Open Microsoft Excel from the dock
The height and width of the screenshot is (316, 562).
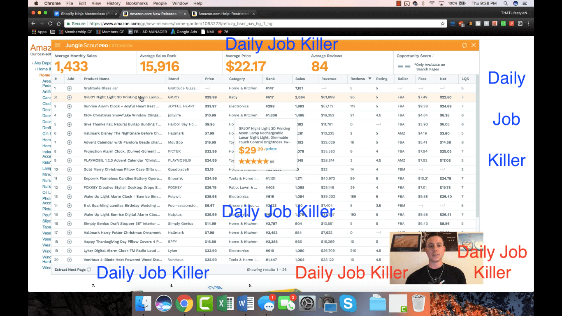[x=225, y=304]
